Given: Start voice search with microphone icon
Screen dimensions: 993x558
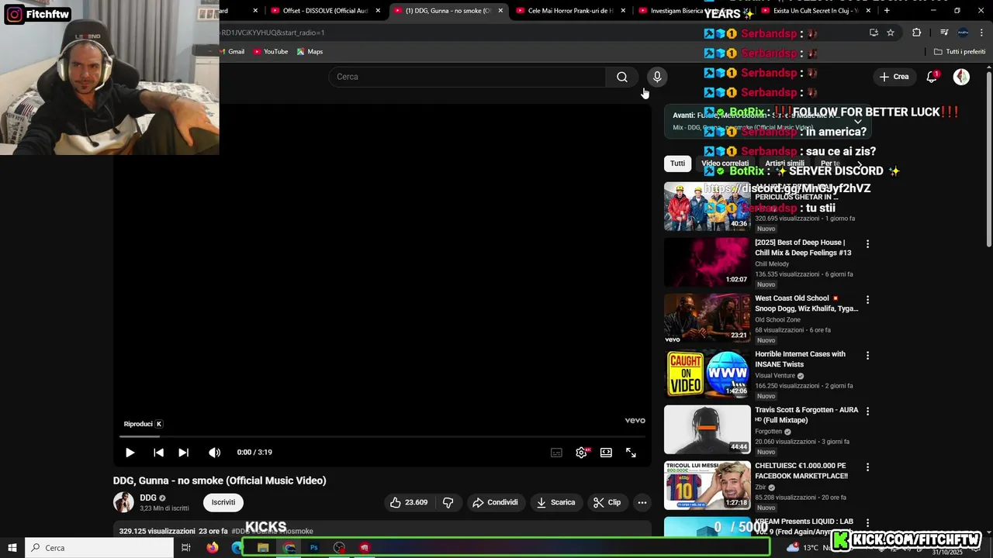Looking at the screenshot, I should (657, 77).
